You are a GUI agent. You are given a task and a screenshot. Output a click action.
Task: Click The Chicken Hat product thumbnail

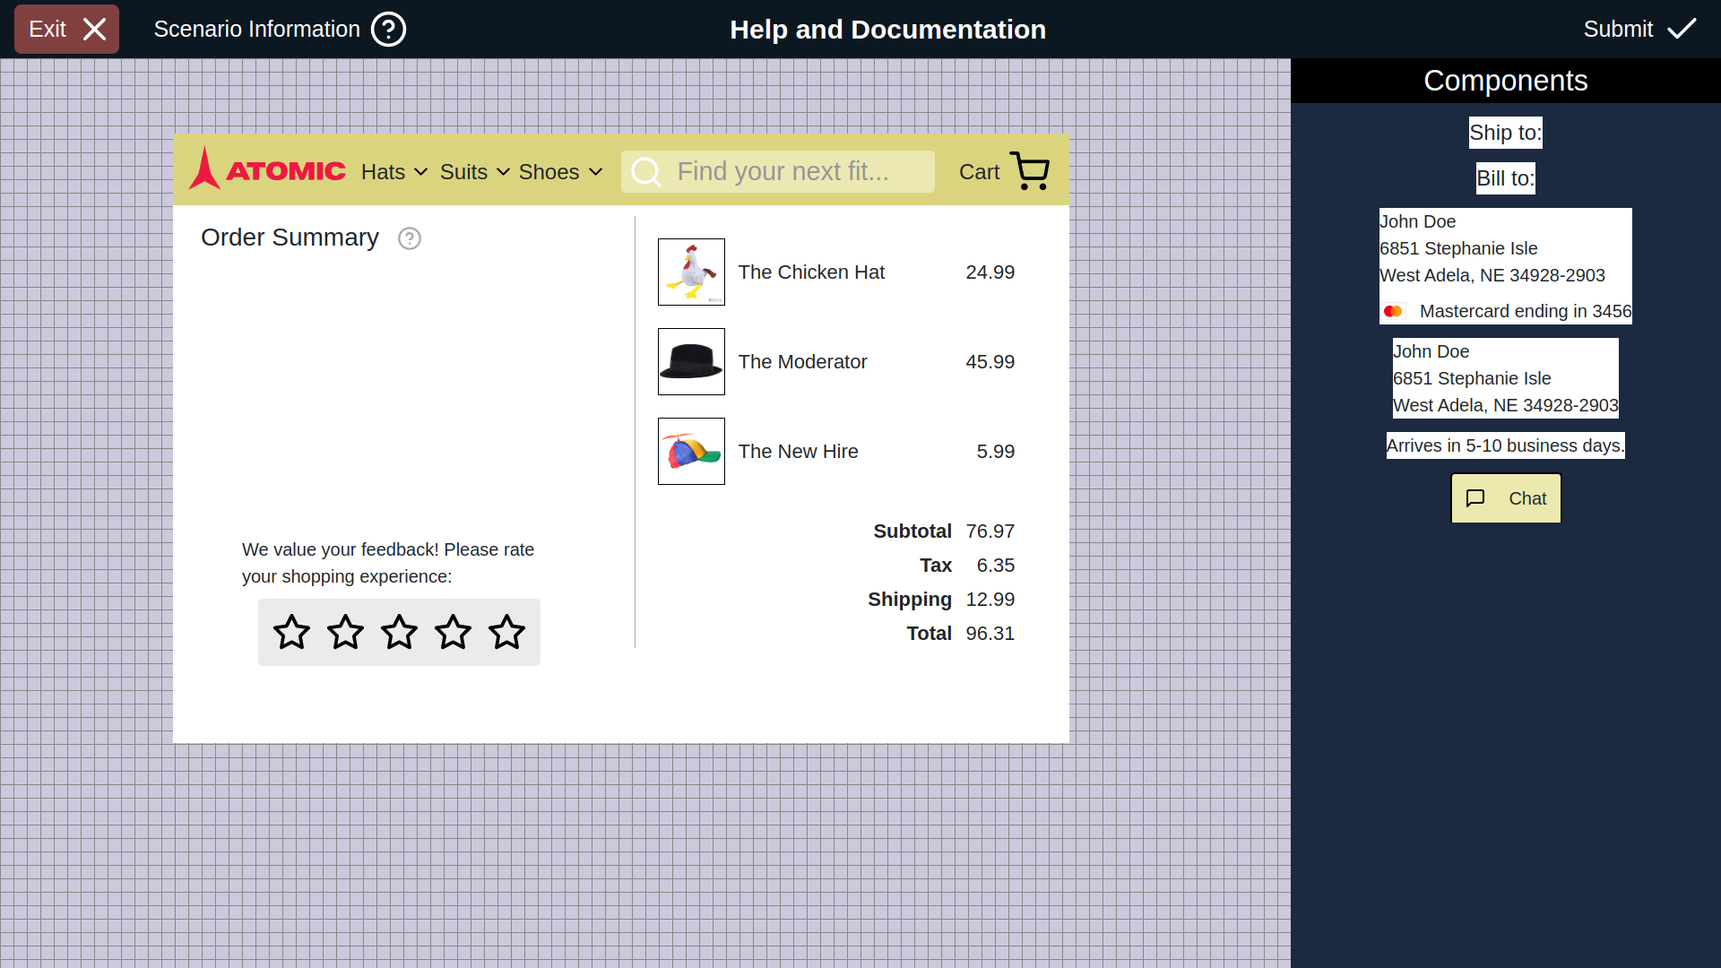pos(691,272)
